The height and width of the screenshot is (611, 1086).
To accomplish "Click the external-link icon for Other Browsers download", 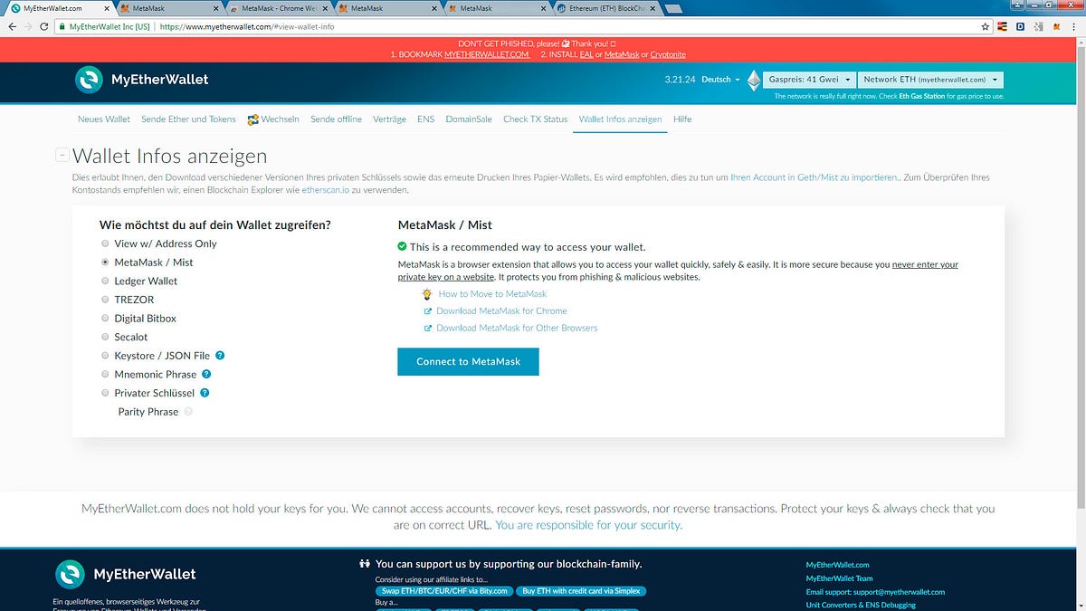I will coord(428,329).
